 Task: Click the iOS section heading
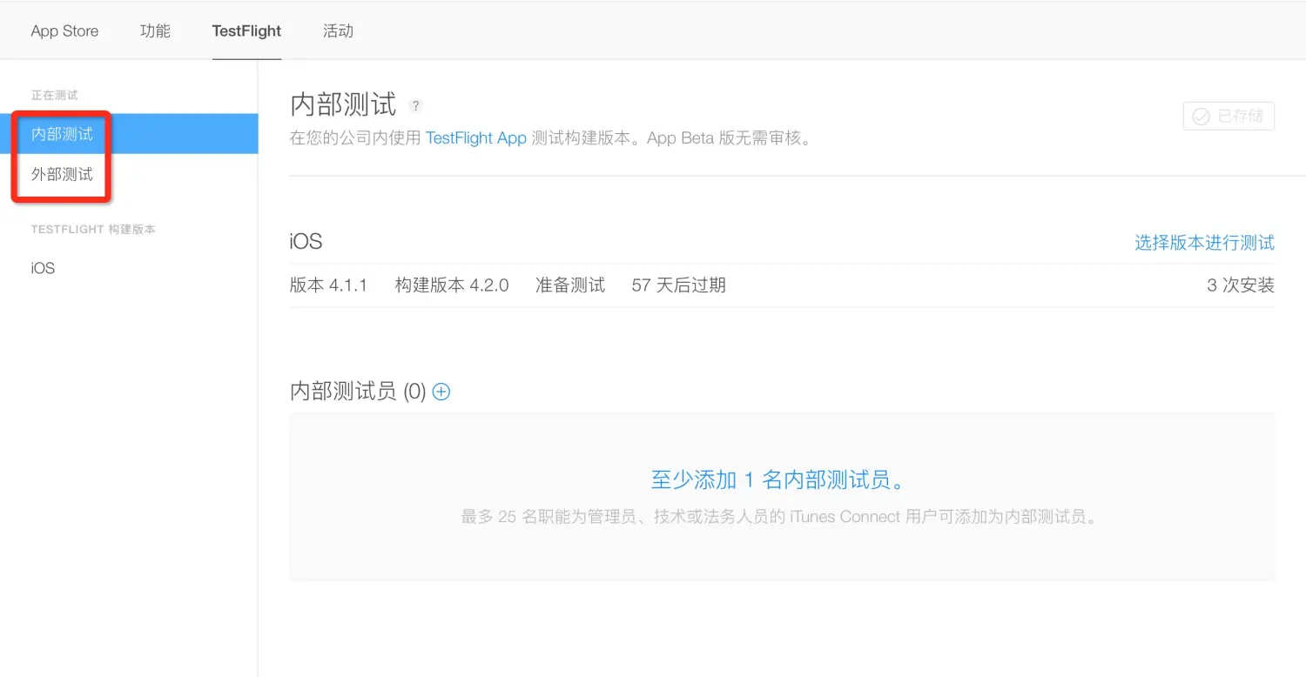[x=306, y=242]
